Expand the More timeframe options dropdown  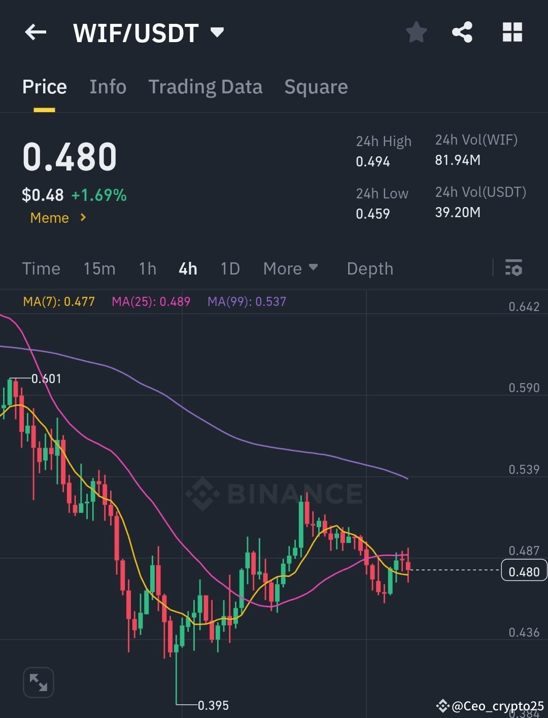point(290,268)
